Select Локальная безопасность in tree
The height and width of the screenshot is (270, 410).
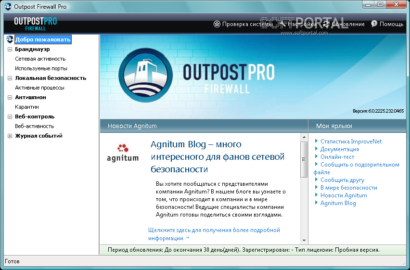pyautogui.click(x=51, y=78)
